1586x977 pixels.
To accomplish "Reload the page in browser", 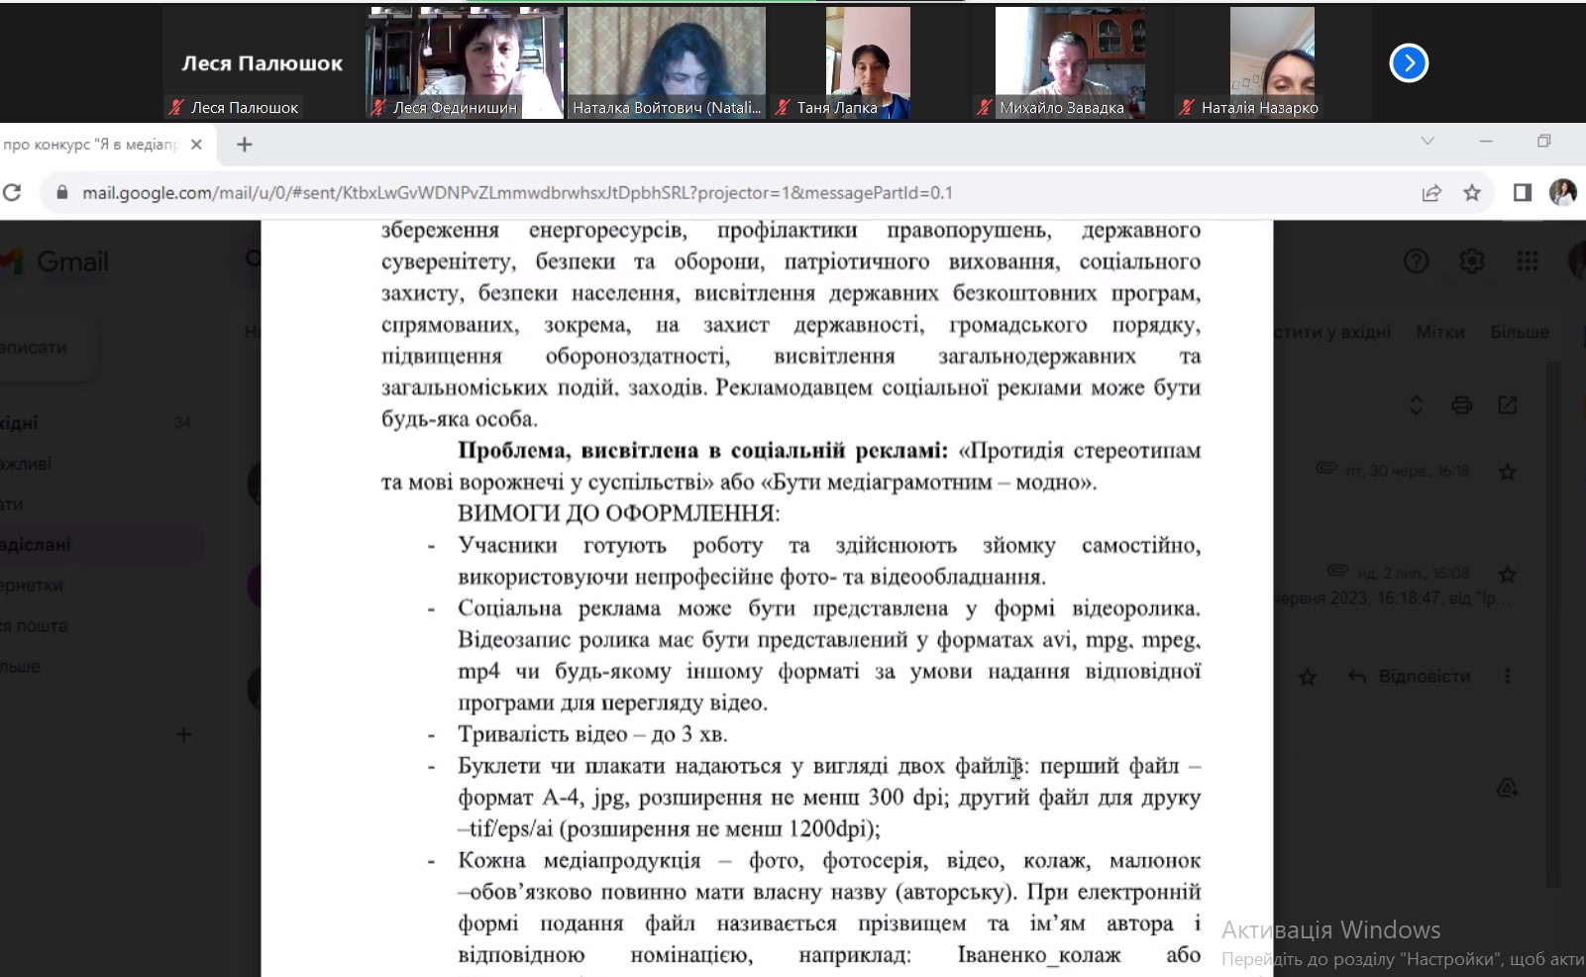I will tap(13, 193).
